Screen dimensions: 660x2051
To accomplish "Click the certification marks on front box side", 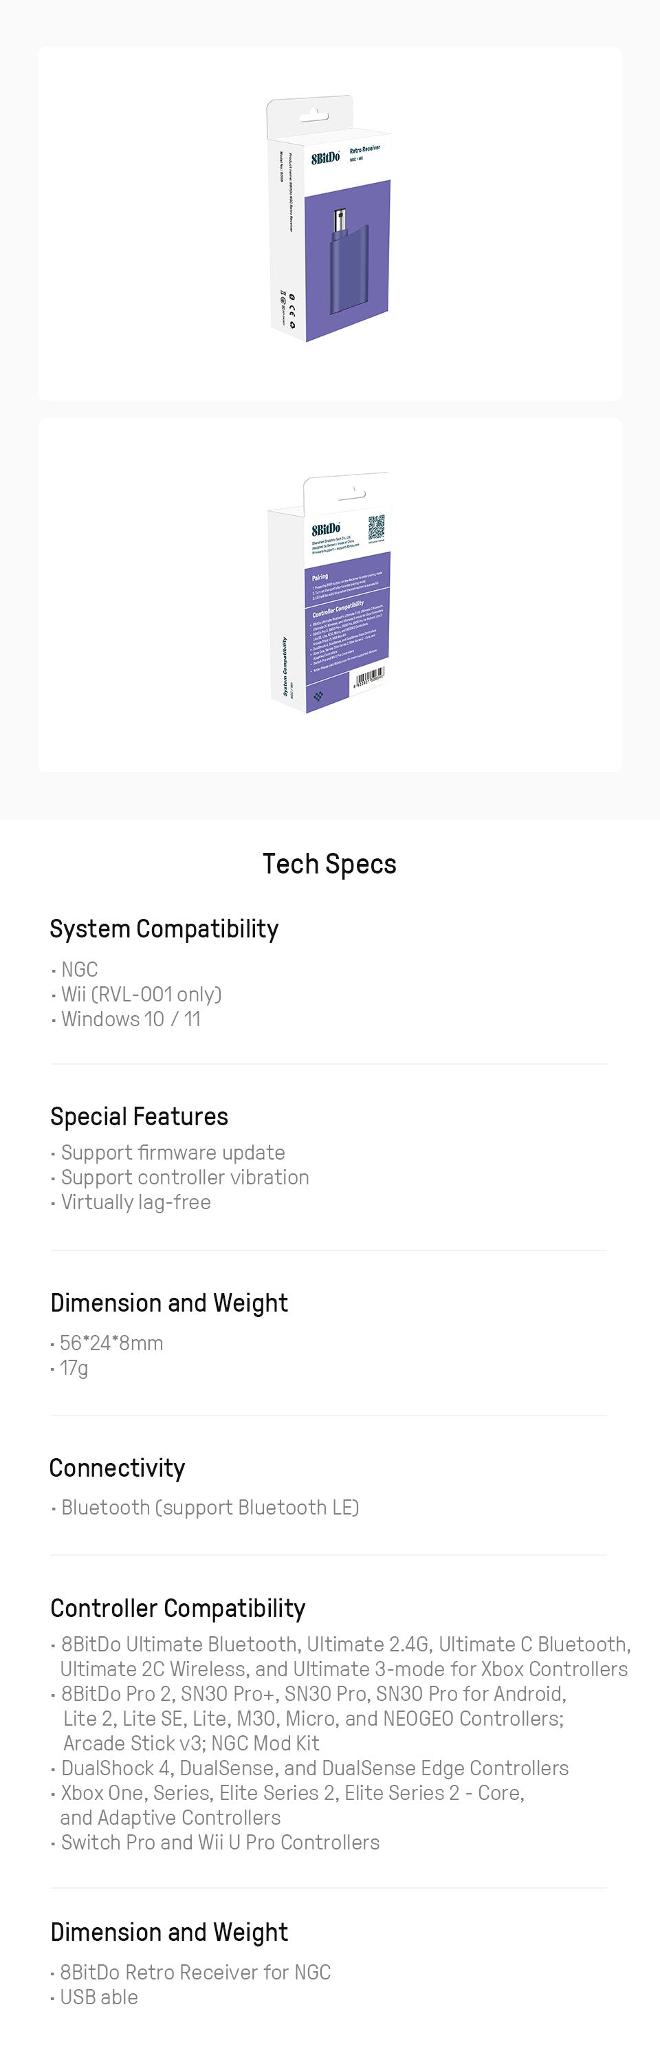I will 288,309.
